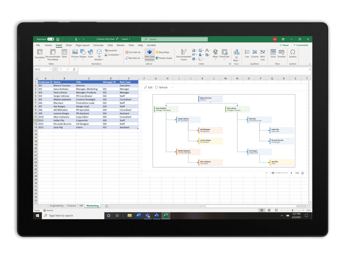Screen dimensions: 343x257
Task: Open the Finance sheet tab
Action: point(71,206)
